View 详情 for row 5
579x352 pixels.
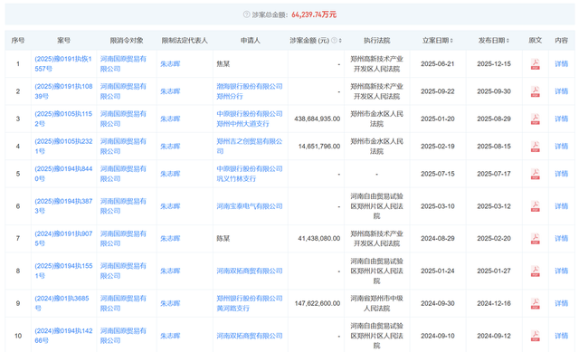tap(561, 174)
